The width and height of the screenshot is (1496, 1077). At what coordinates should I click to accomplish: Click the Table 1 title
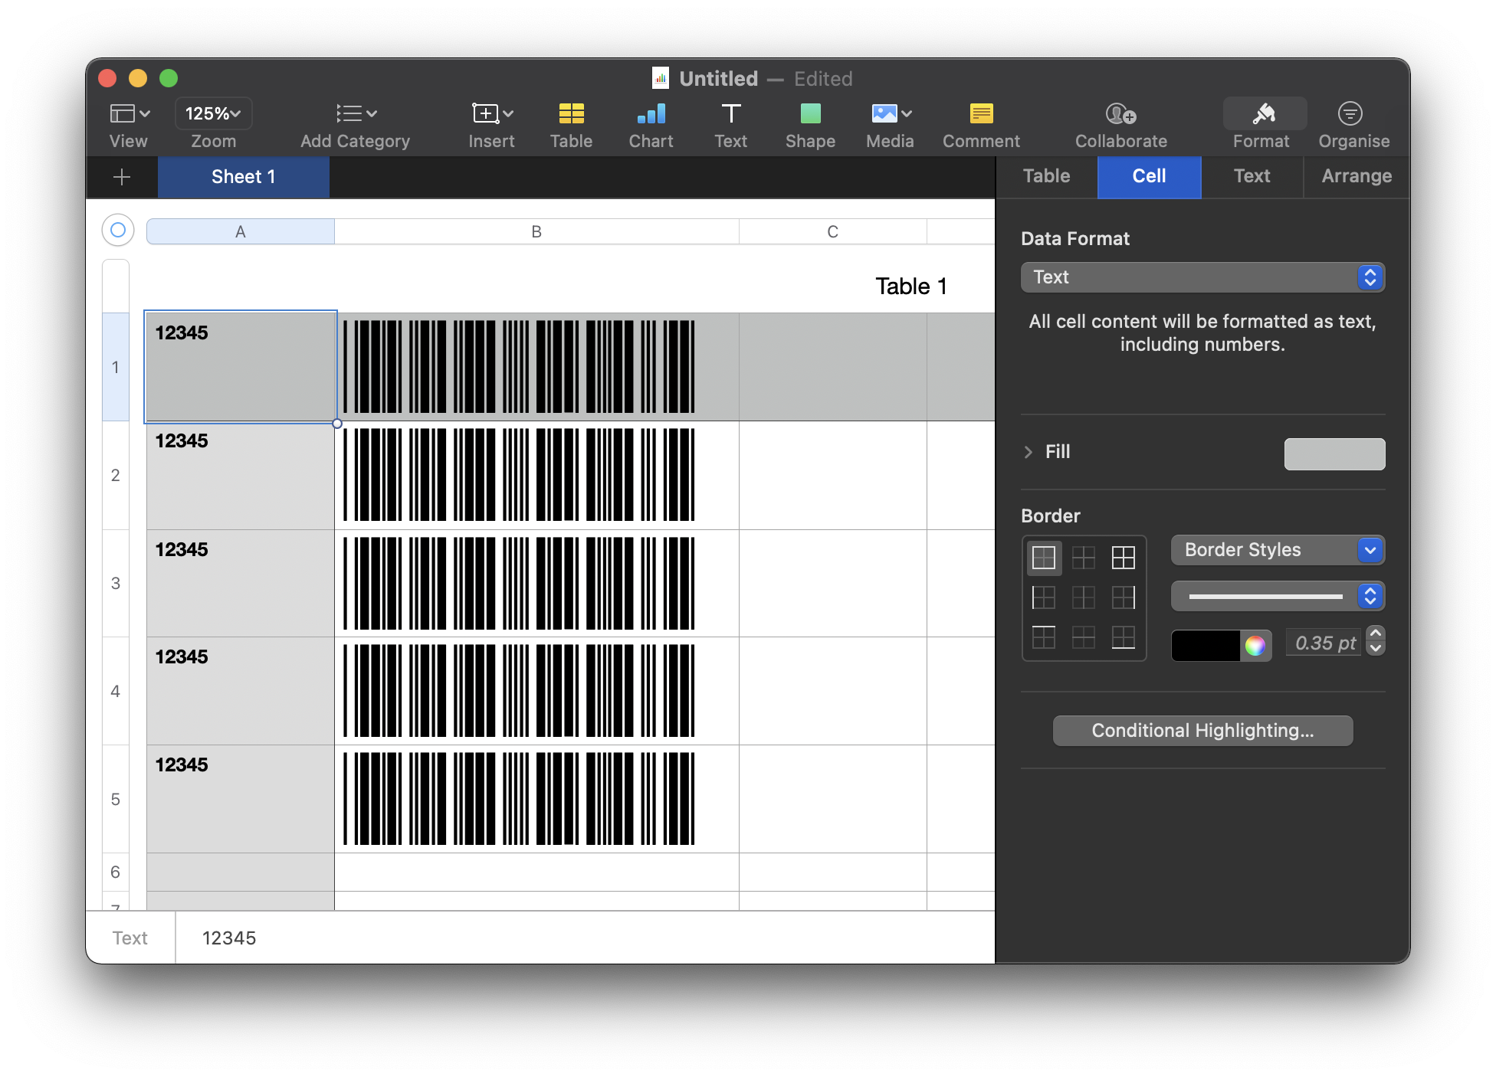pos(911,286)
